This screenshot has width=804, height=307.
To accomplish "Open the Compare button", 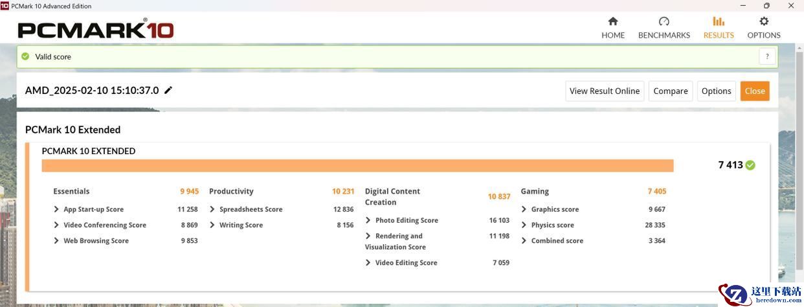I will [x=671, y=91].
